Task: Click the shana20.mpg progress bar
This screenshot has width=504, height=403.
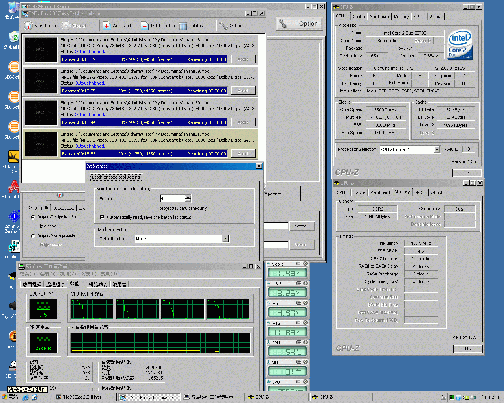Action: [144, 122]
